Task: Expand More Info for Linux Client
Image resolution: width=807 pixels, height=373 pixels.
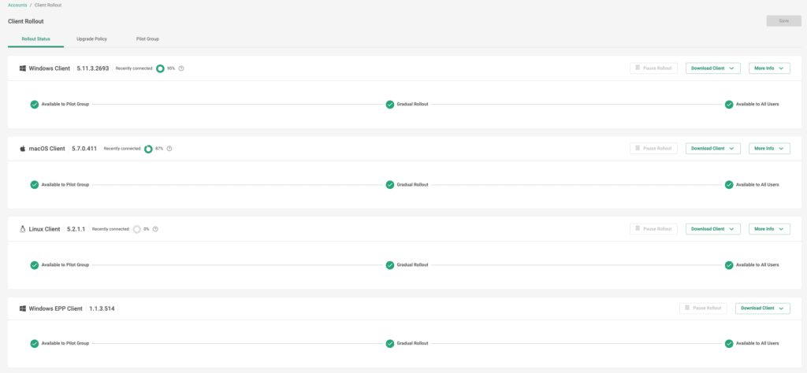Action: click(x=768, y=229)
